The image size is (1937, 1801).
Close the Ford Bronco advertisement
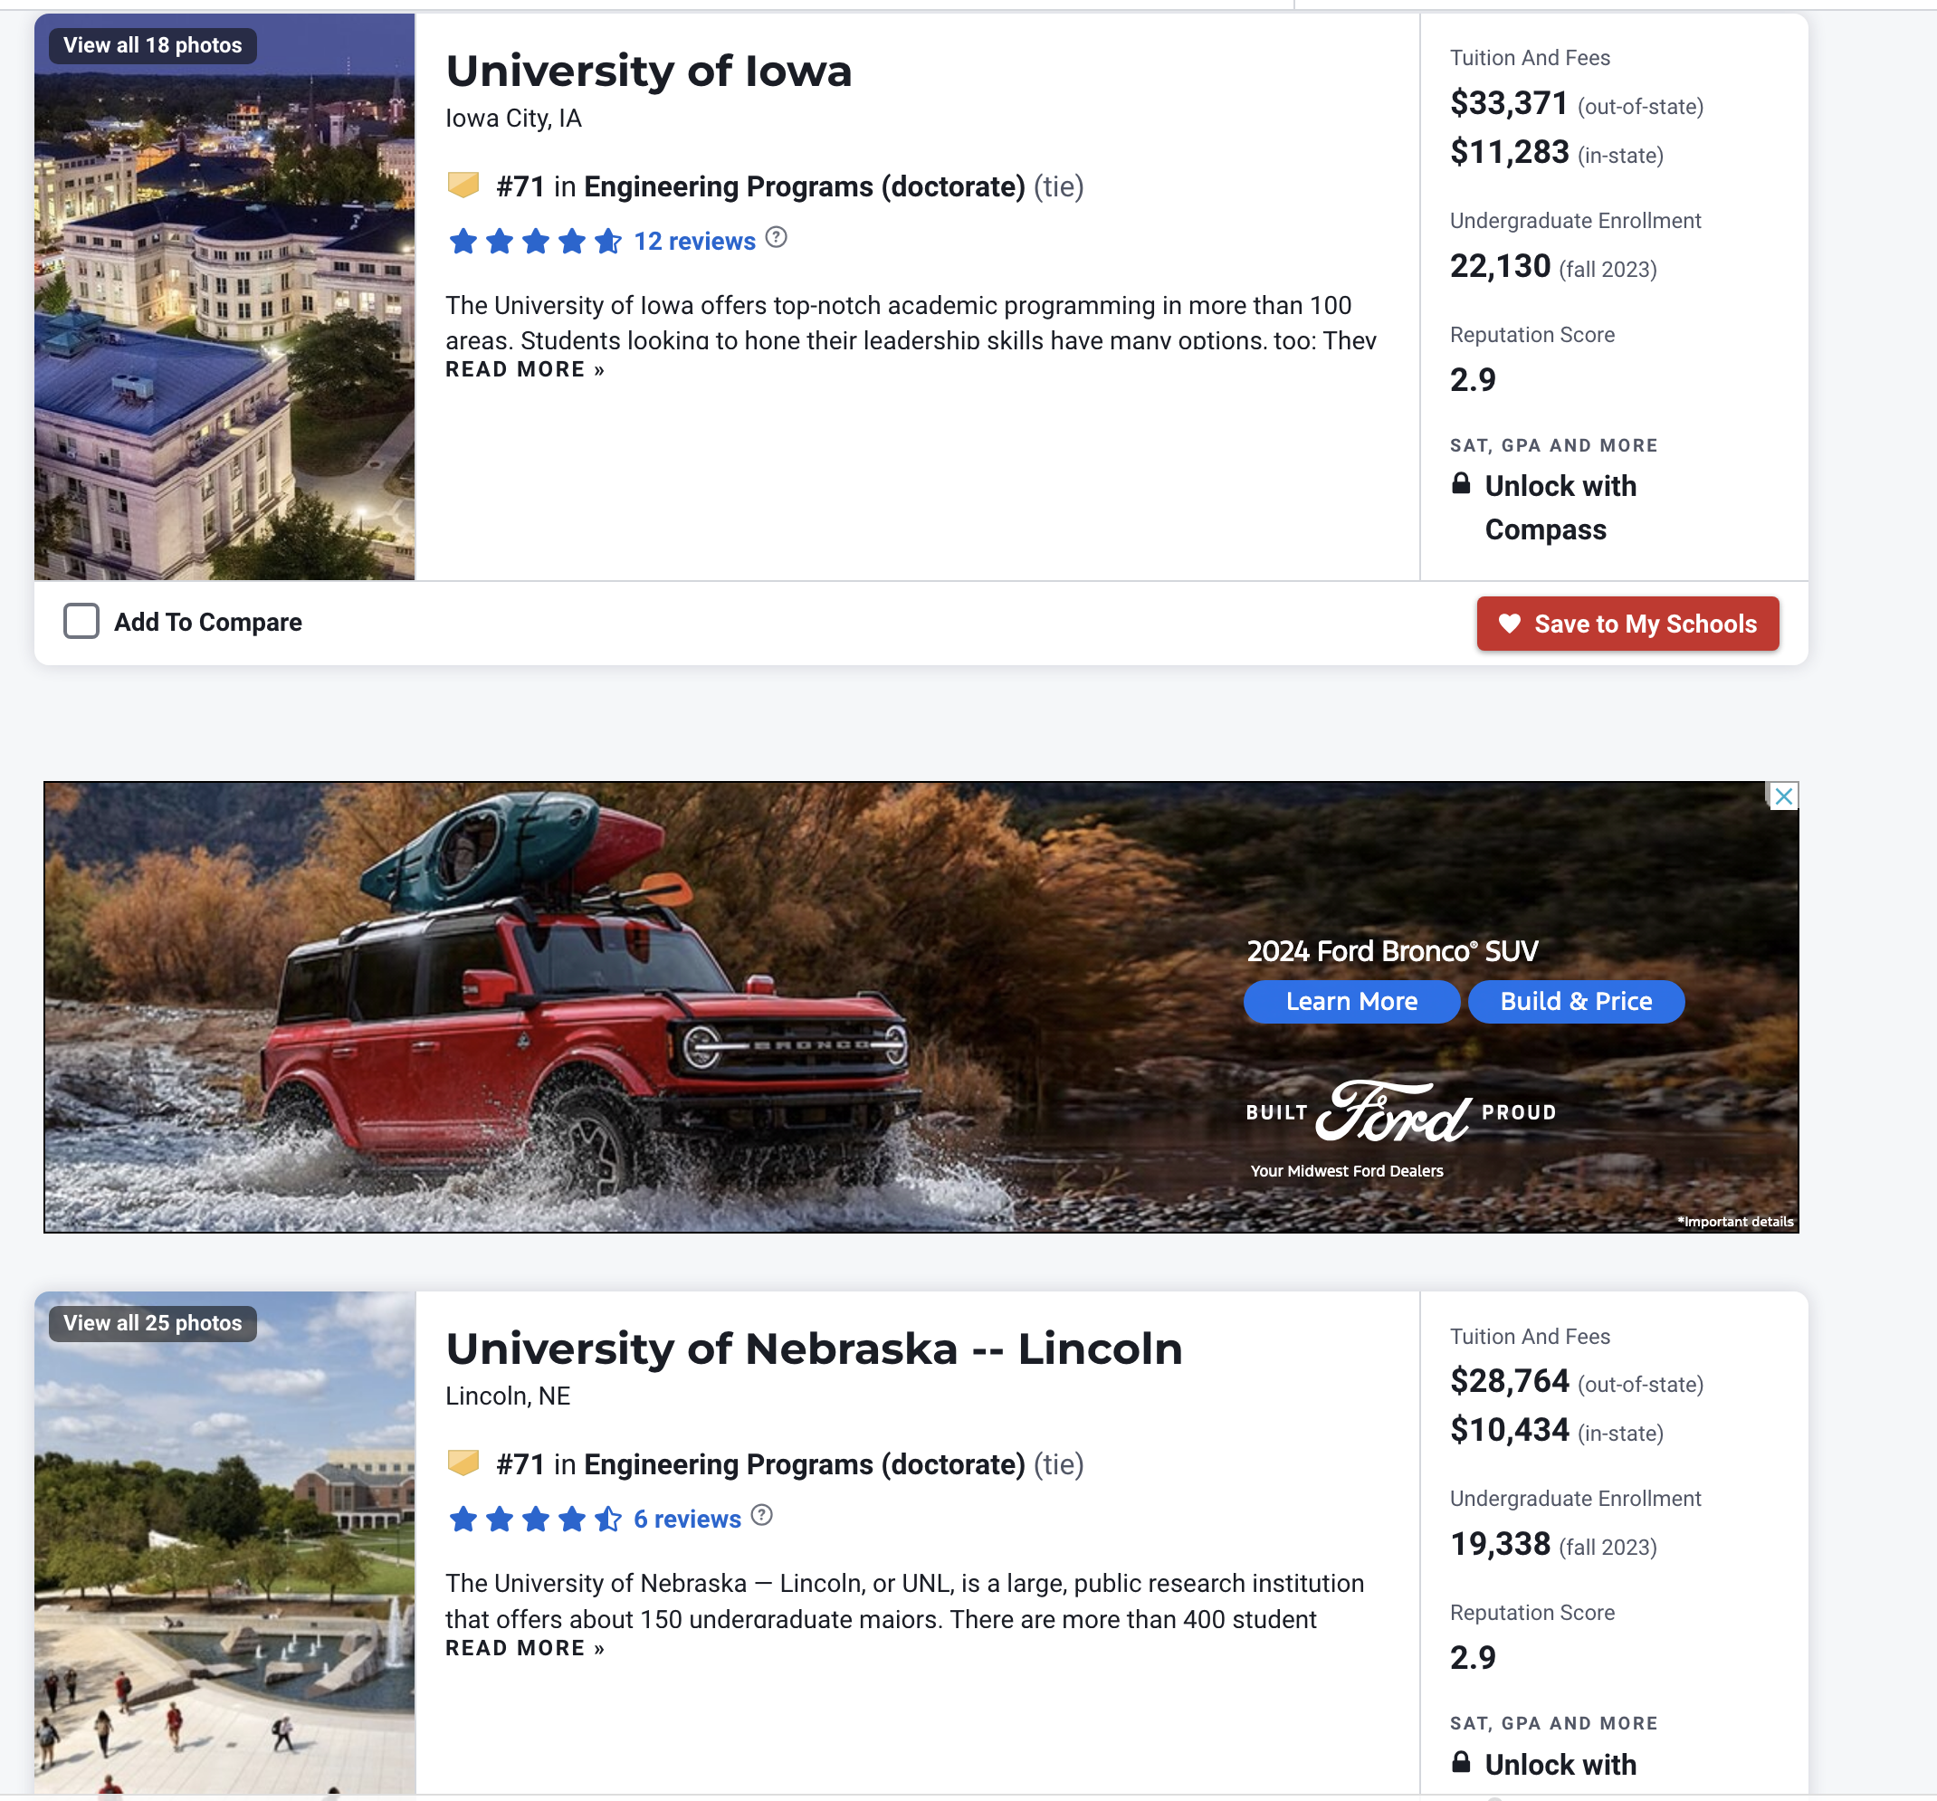[1783, 796]
